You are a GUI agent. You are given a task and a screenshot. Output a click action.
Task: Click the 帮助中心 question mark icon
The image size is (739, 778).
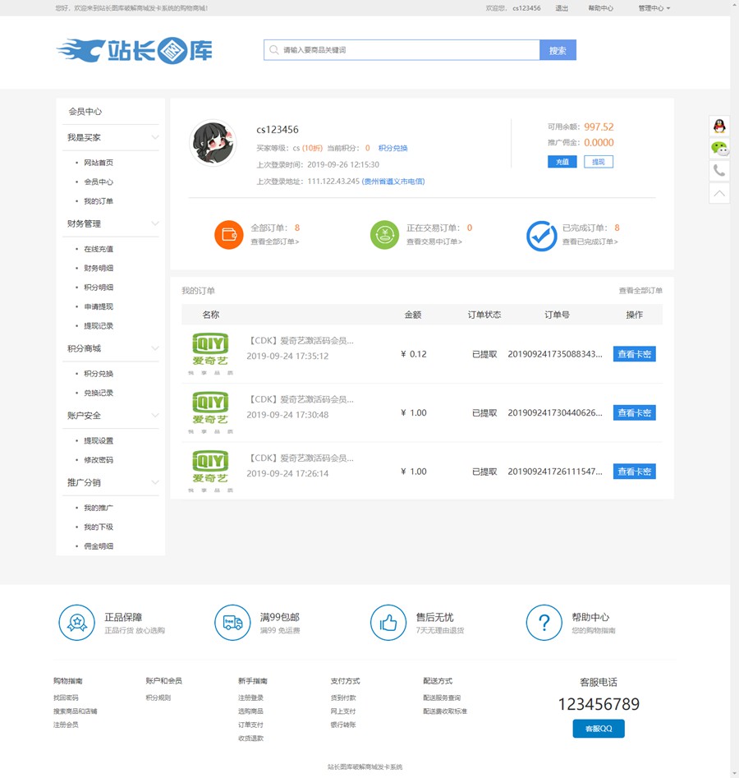click(544, 623)
